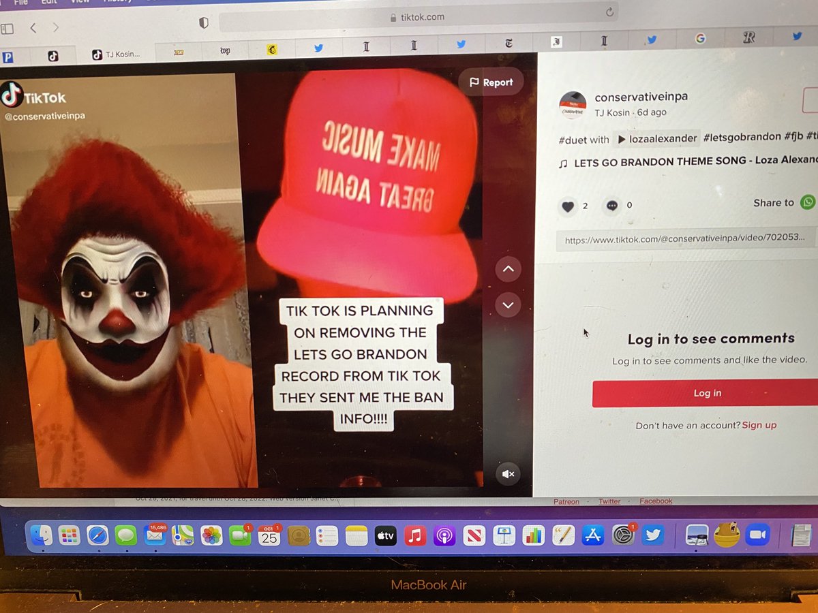Open the privacy report shield icon

point(203,23)
